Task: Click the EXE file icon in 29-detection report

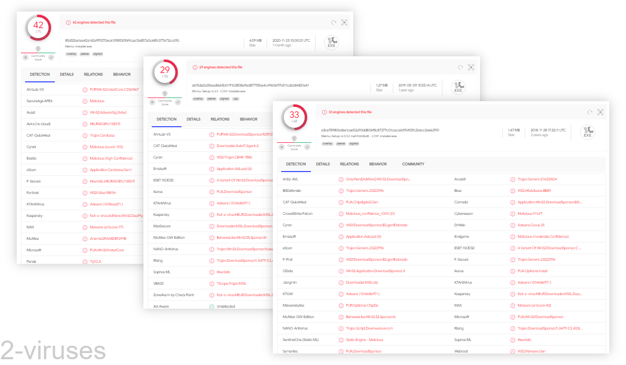Action: [458, 87]
